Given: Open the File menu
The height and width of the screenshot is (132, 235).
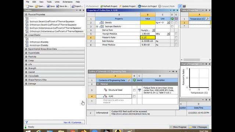Looking at the screenshot, I should click(x=28, y=2).
